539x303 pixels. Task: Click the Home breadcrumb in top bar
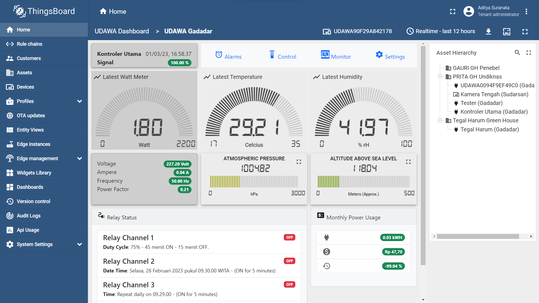pos(113,12)
